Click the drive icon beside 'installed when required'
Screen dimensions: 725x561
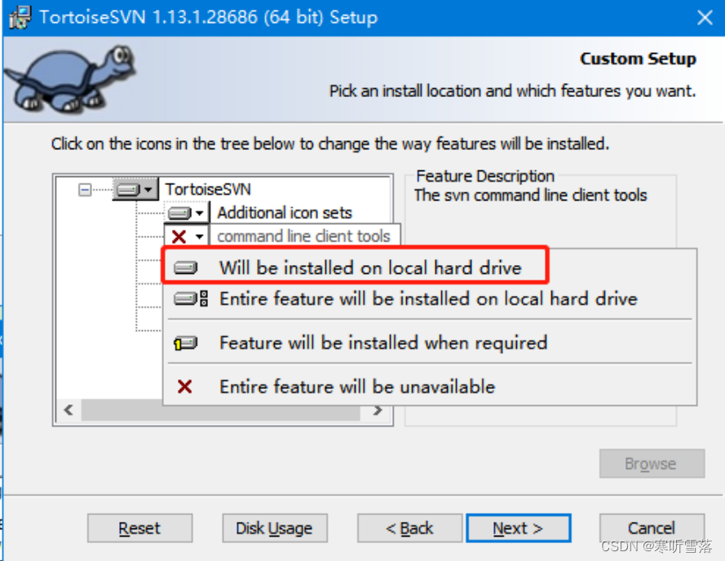[185, 342]
